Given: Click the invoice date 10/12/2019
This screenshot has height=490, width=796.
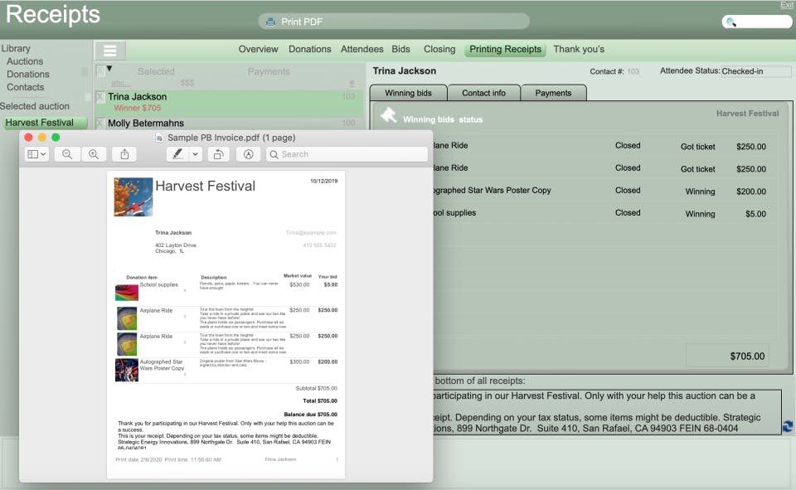Looking at the screenshot, I should (324, 181).
